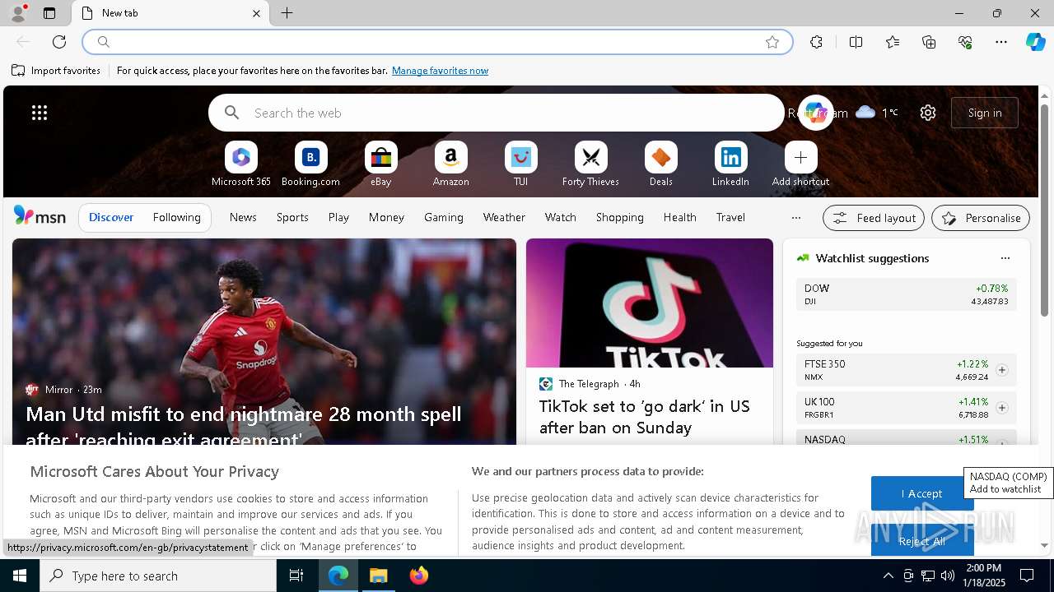Open the Play category
The height and width of the screenshot is (592, 1054).
click(x=338, y=217)
